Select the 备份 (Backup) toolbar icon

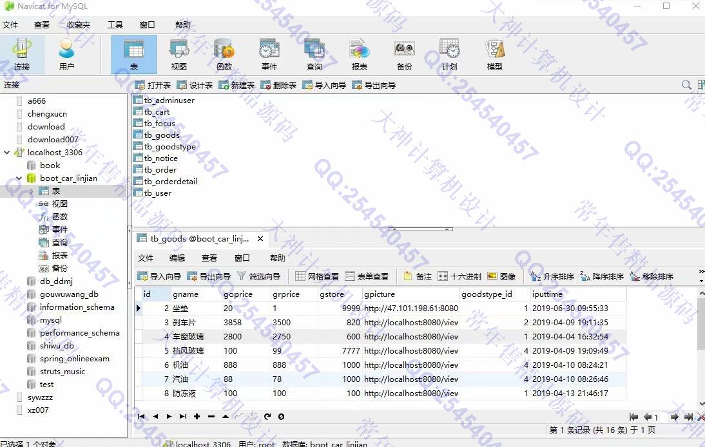(404, 54)
